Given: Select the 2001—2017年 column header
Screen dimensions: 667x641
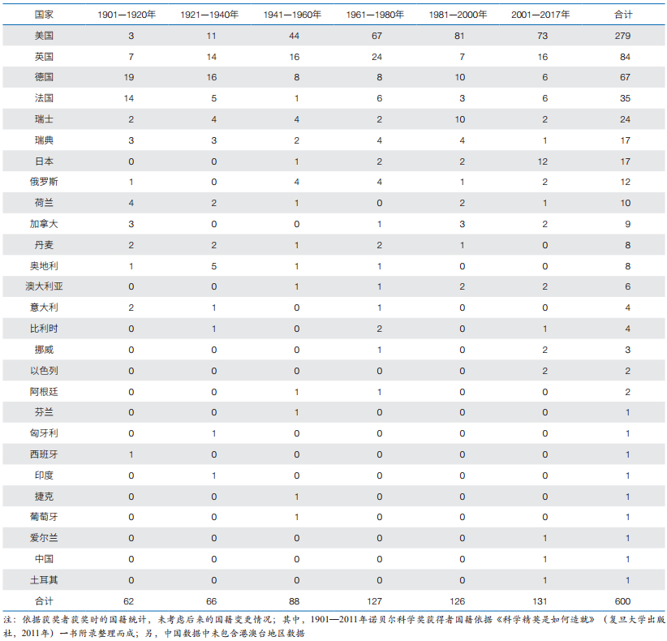Looking at the screenshot, I should 540,15.
